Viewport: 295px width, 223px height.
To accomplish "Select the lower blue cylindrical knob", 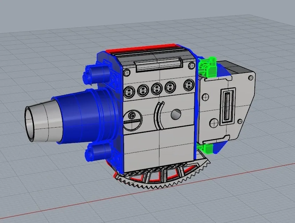I will point(99,152).
